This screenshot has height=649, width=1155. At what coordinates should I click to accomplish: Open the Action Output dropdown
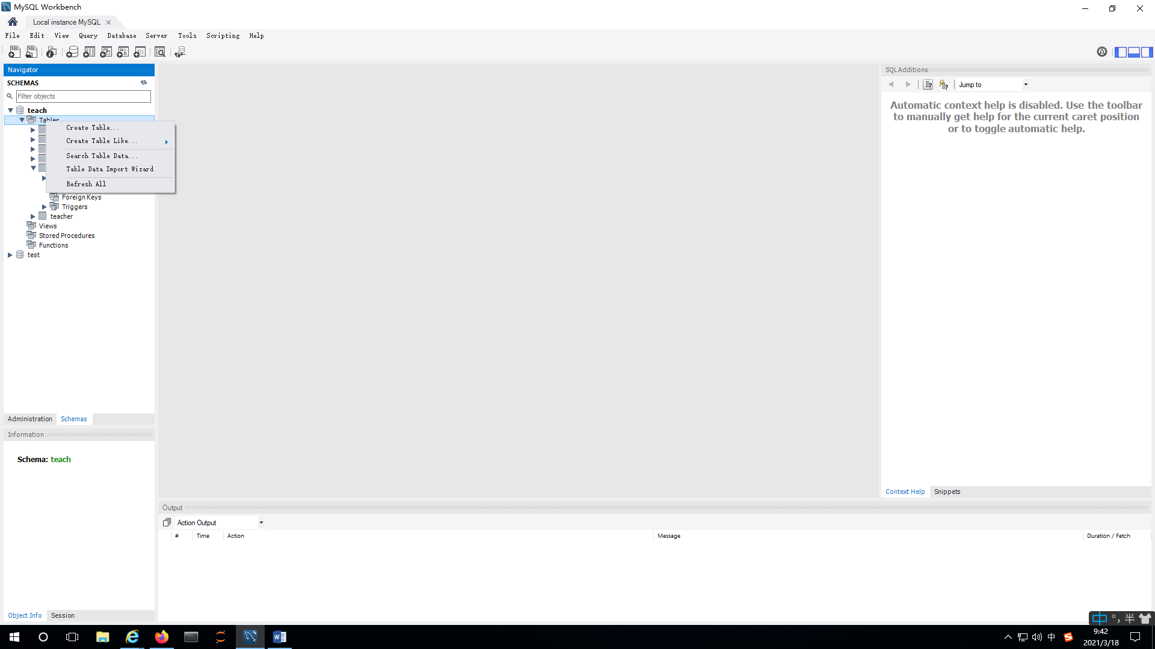click(261, 523)
